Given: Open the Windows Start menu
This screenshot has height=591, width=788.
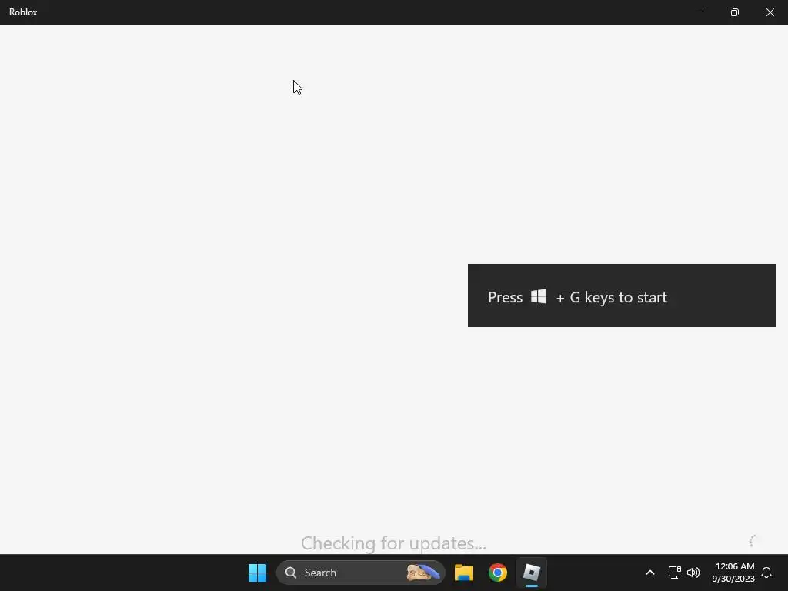Looking at the screenshot, I should (x=257, y=573).
